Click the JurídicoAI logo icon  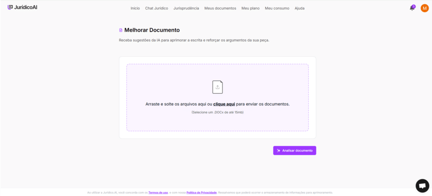(10, 8)
